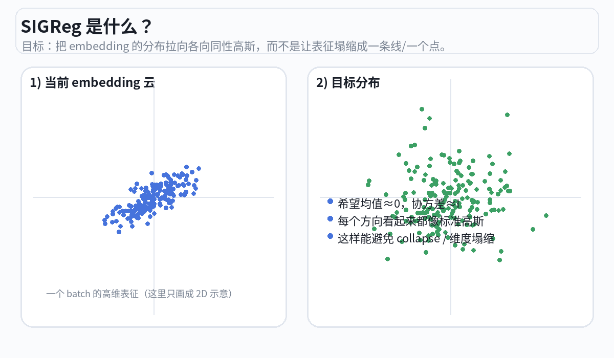This screenshot has height=358, width=614.
Task: Select the topmost green point in target distribution
Action: coord(422,109)
